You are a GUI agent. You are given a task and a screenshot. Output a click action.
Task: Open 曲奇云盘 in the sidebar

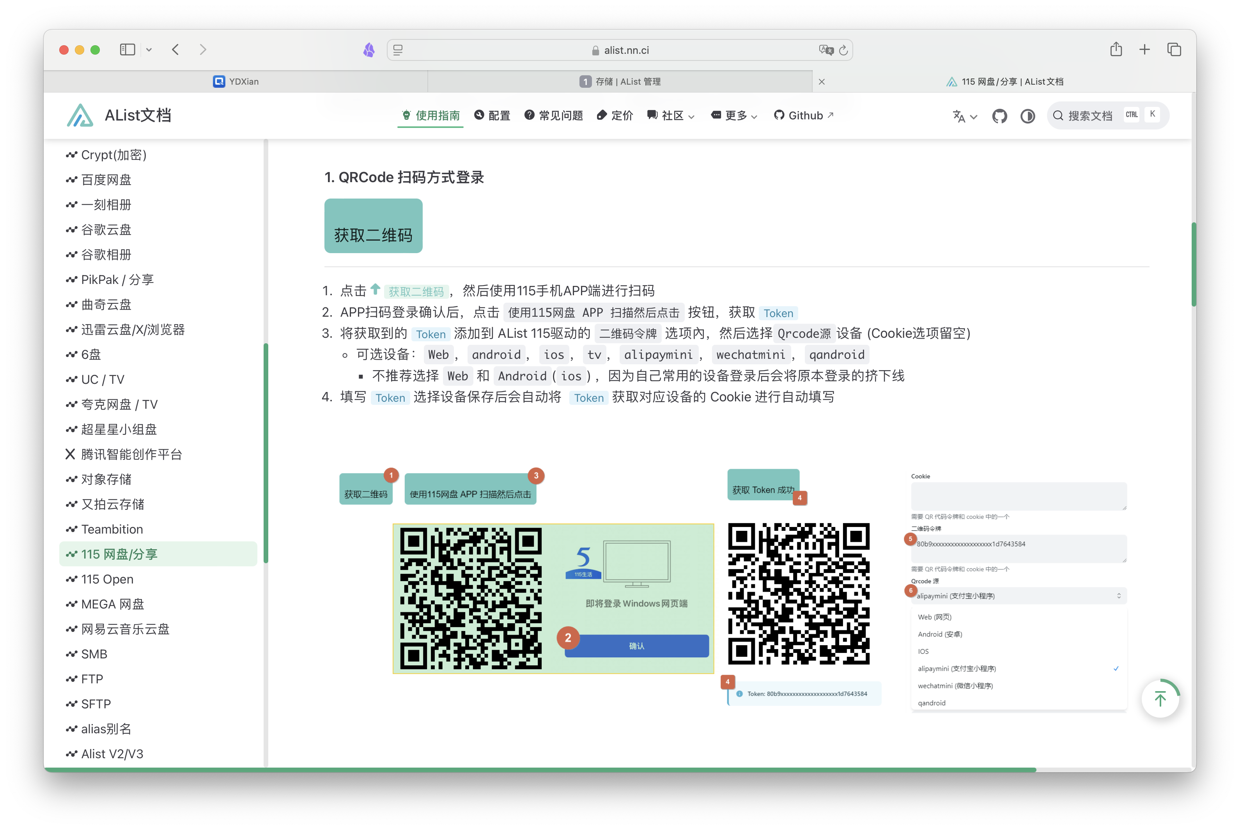pyautogui.click(x=158, y=304)
